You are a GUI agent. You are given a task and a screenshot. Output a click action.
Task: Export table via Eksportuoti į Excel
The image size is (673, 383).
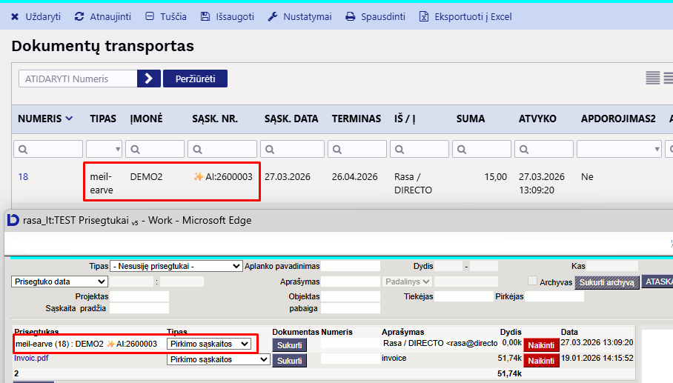pos(424,16)
